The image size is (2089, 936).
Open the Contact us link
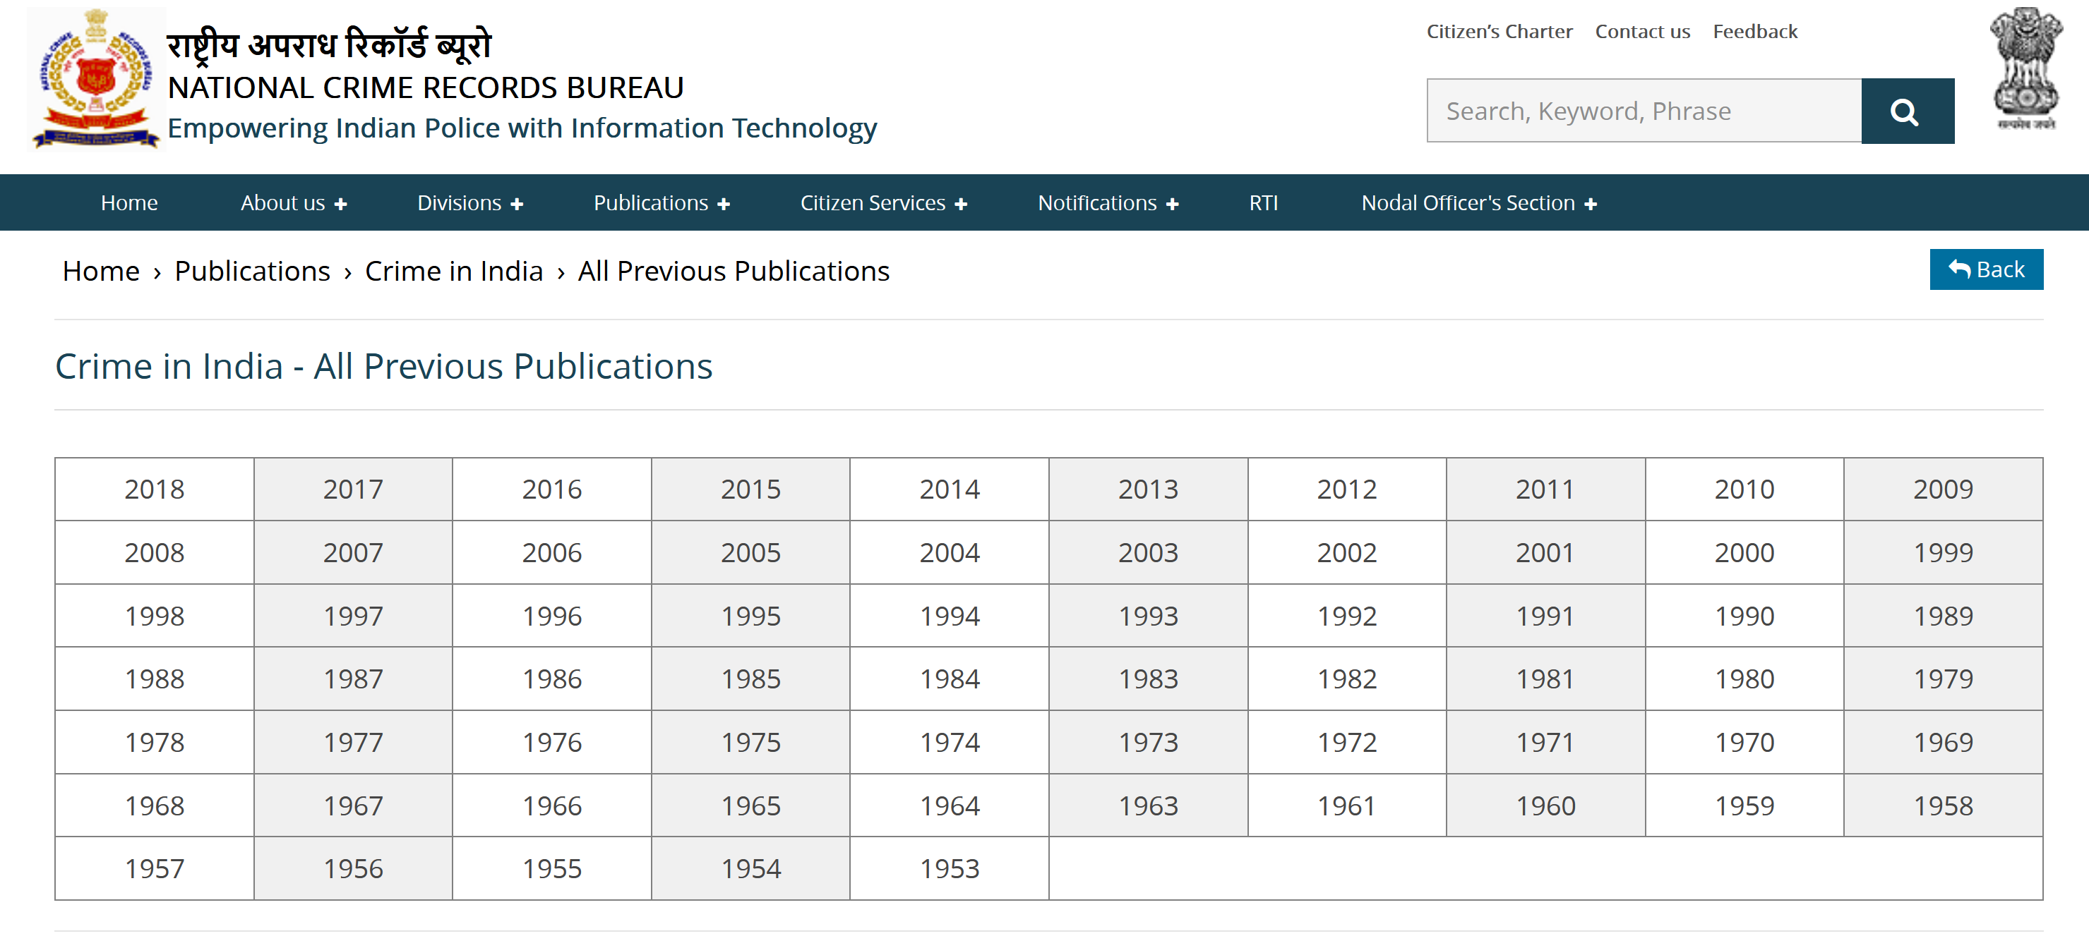[1641, 32]
